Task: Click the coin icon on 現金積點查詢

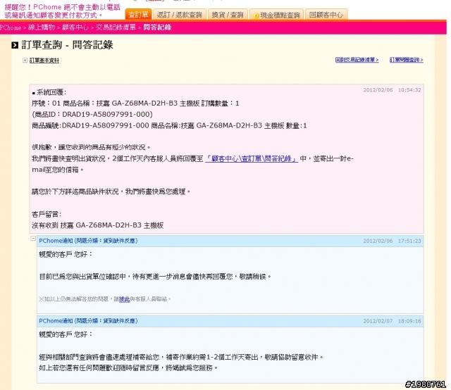Action: tap(256, 15)
